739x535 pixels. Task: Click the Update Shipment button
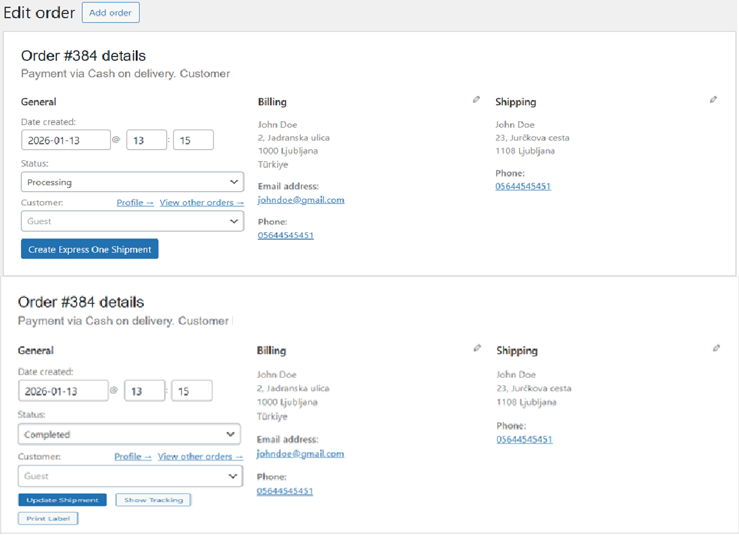click(62, 499)
